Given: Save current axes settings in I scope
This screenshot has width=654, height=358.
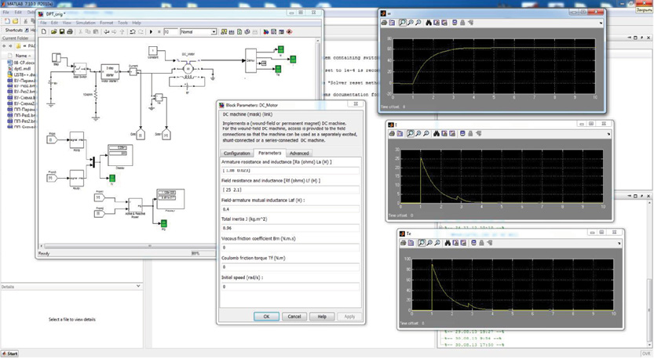Looking at the screenshot, I should 444,134.
